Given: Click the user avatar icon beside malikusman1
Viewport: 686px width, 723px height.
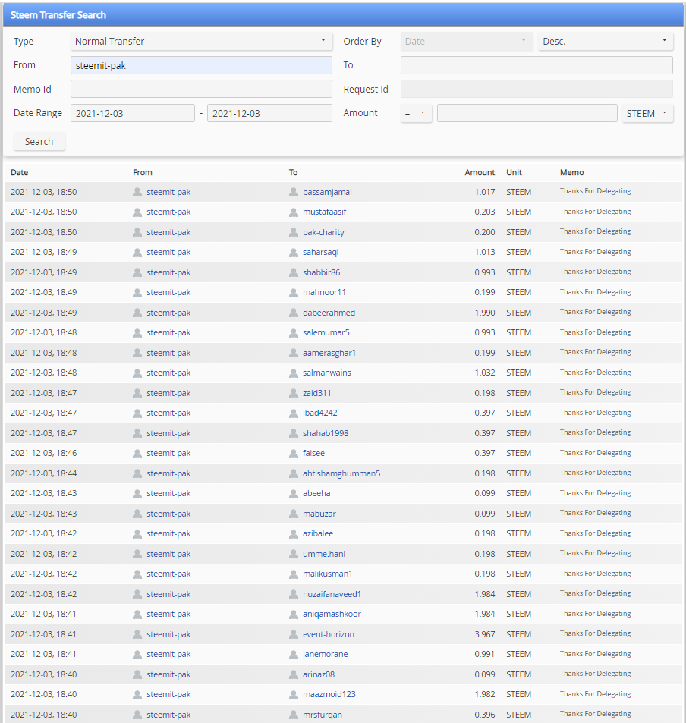Looking at the screenshot, I should [x=294, y=574].
